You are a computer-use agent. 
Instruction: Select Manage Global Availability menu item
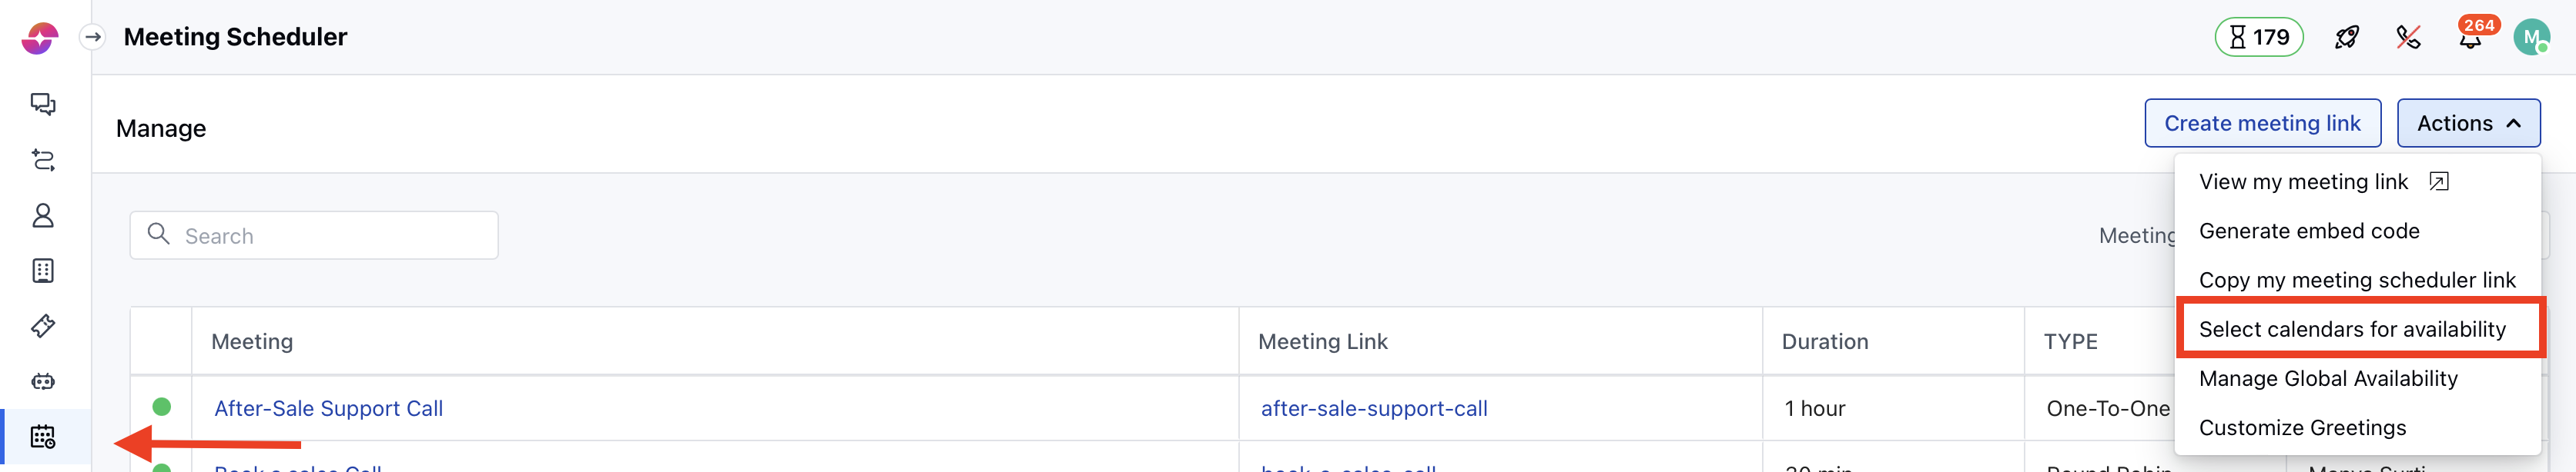2327,379
